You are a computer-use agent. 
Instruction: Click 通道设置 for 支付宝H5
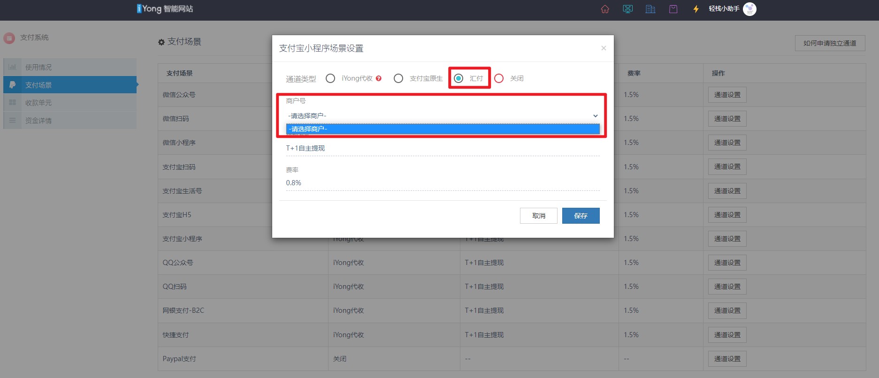(727, 215)
